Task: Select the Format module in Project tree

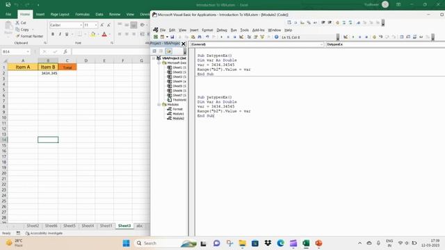Action: click(175, 109)
